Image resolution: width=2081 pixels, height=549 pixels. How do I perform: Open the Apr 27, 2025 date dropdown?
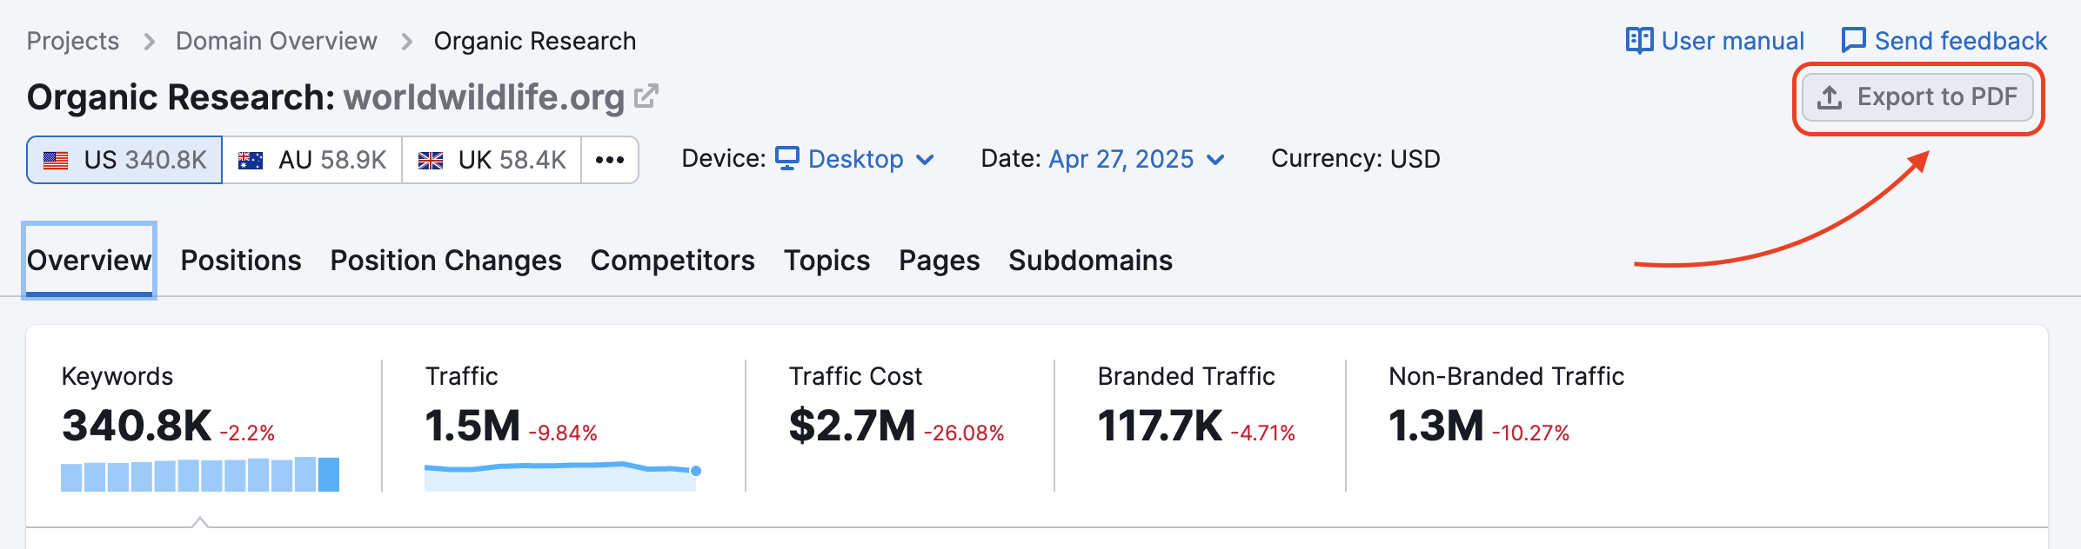click(1136, 159)
